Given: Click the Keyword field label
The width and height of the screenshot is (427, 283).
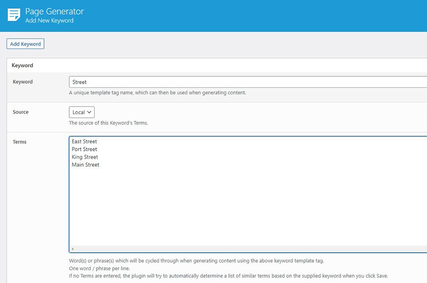Looking at the screenshot, I should 22,82.
